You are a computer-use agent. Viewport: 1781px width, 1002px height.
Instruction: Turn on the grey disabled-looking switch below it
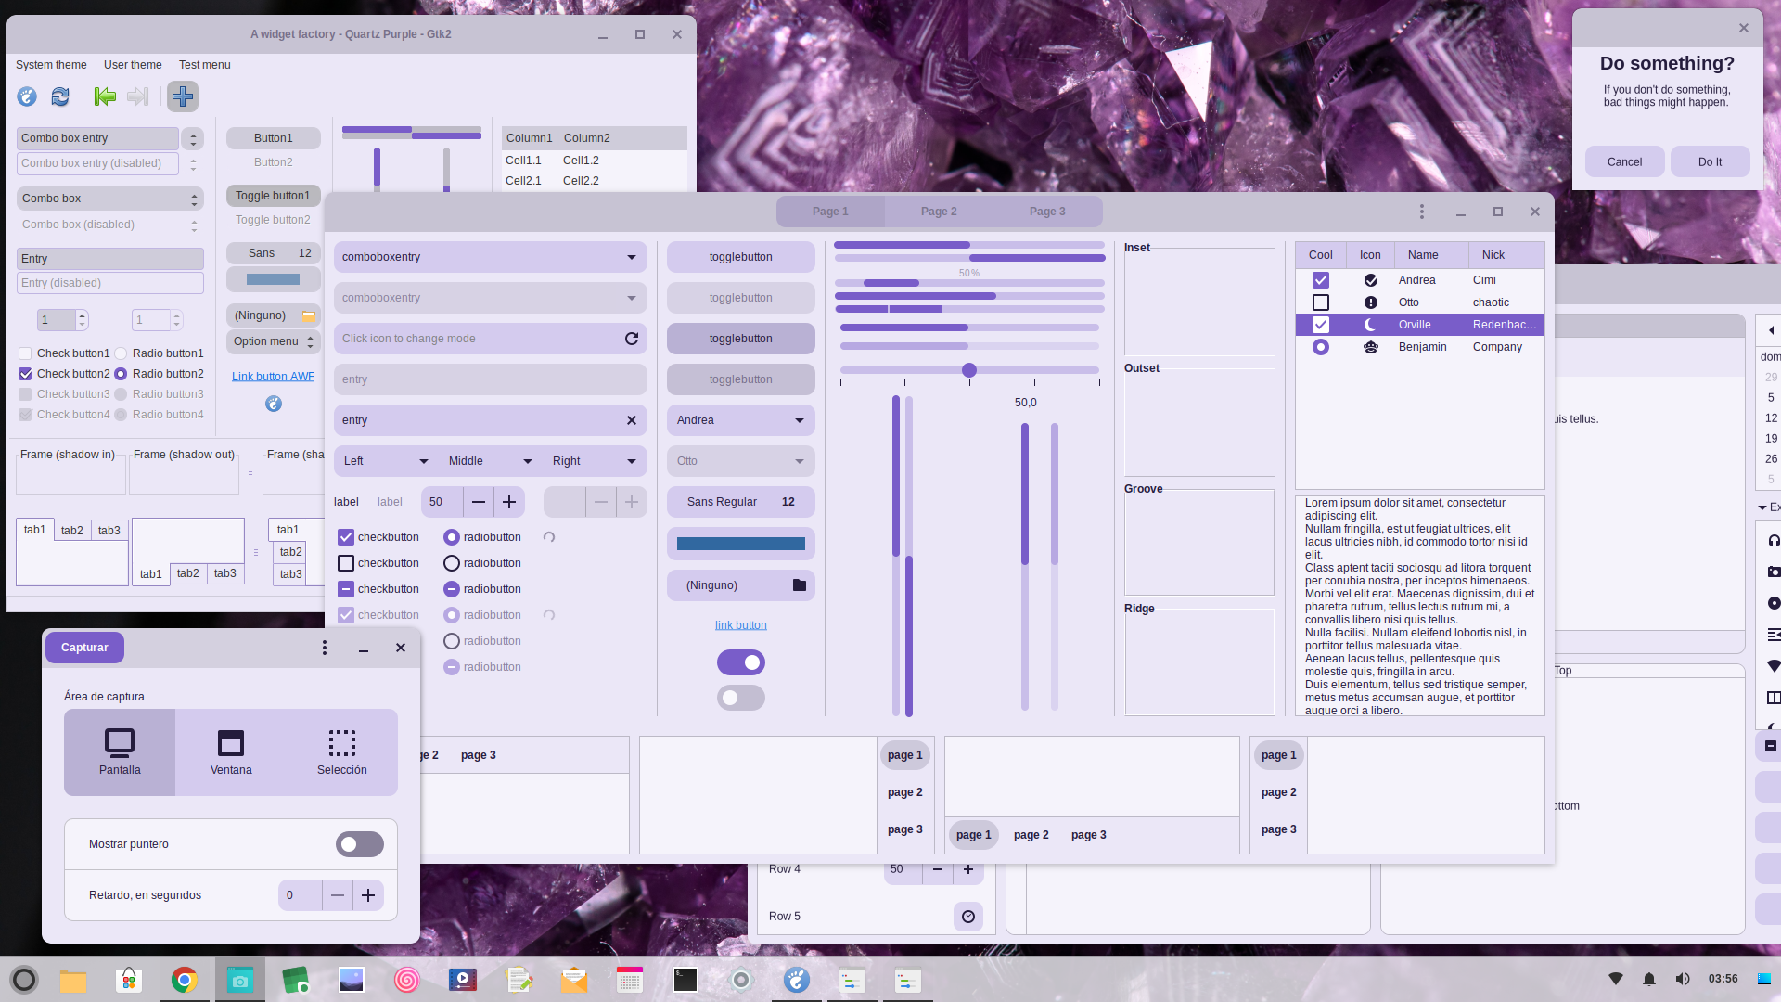pos(741,698)
